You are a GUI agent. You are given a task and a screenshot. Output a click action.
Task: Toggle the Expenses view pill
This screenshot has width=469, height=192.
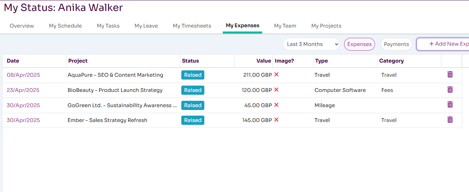tap(359, 44)
